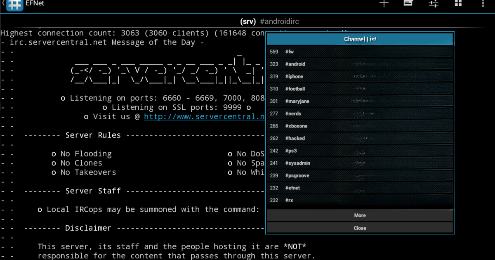Screen dimensions: 495x260
Task: Switch to the #androidirc channel tab
Action: tap(279, 21)
